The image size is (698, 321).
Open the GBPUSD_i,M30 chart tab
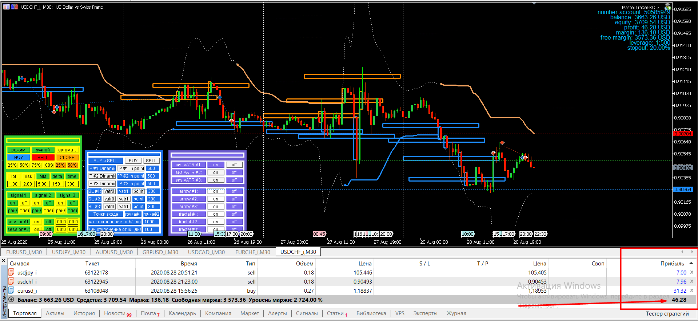(x=160, y=252)
